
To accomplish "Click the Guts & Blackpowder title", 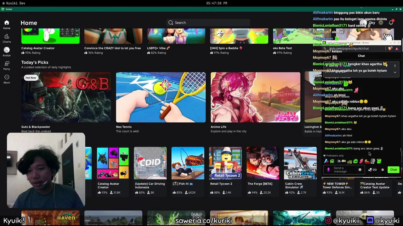I will click(x=36, y=127).
